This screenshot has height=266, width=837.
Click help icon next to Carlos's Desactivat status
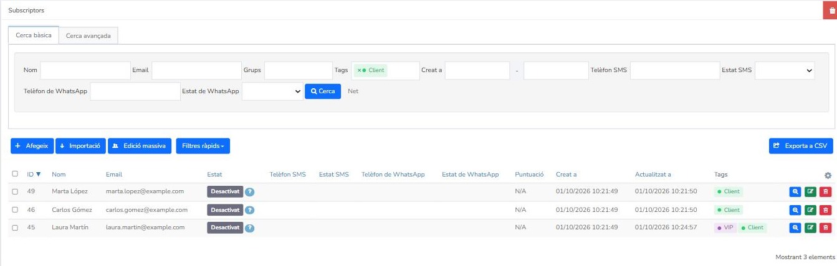249,210
